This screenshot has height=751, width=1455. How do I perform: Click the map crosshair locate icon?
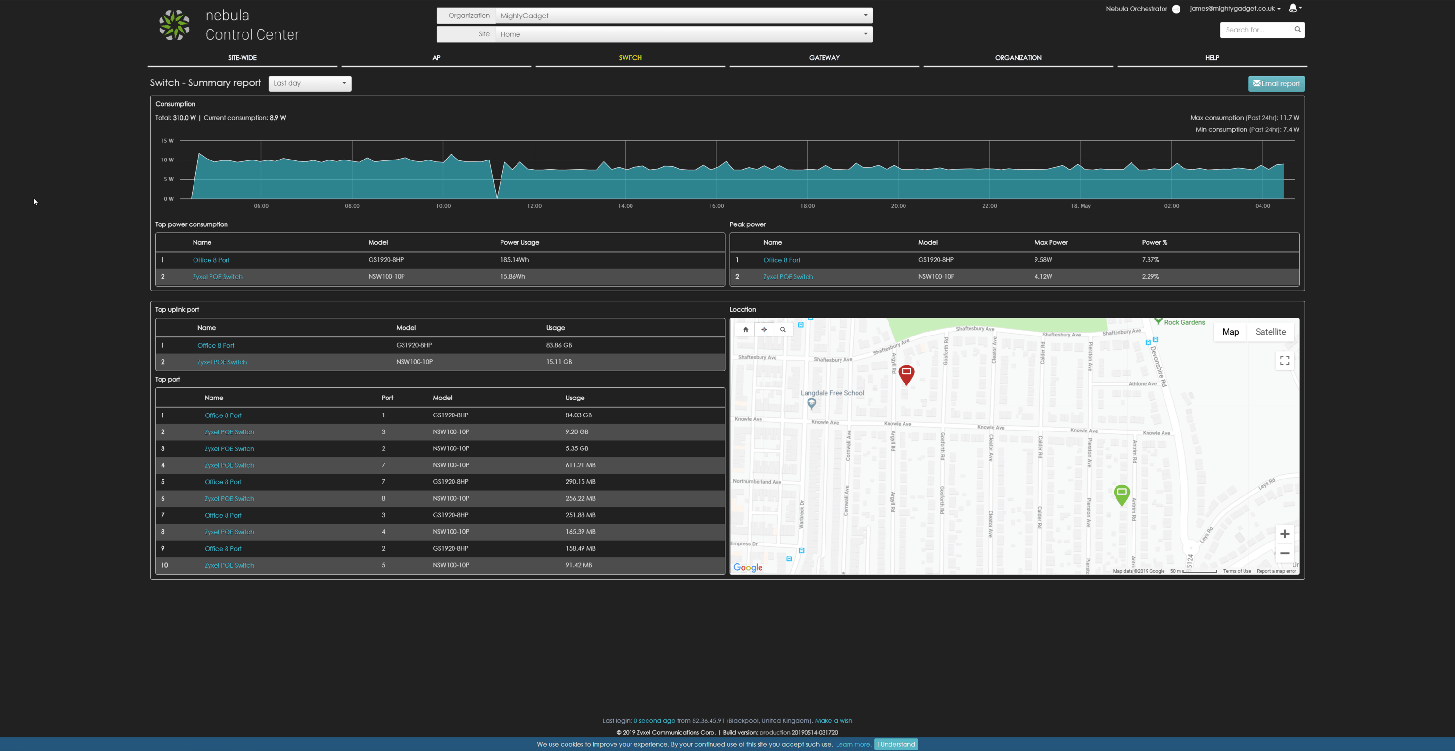tap(764, 330)
